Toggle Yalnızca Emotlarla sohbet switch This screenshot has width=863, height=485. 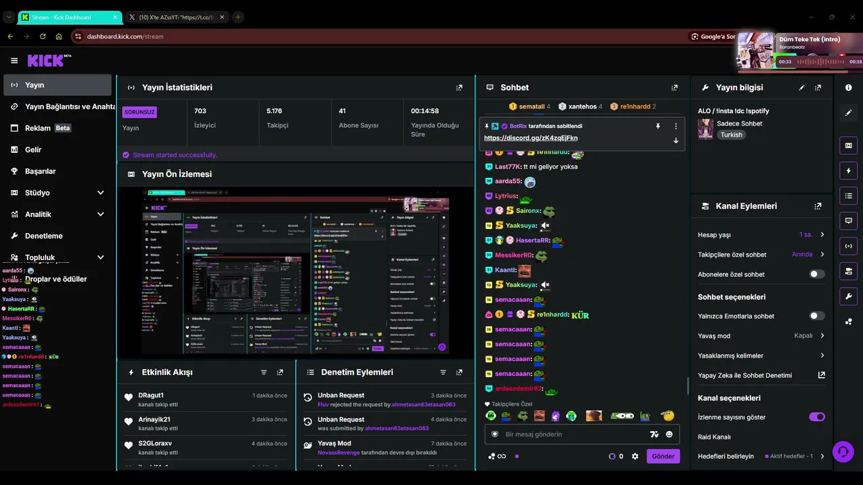816,316
